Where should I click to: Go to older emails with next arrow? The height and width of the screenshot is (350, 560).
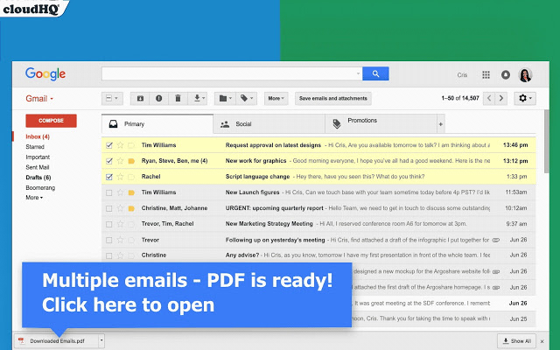click(x=501, y=98)
